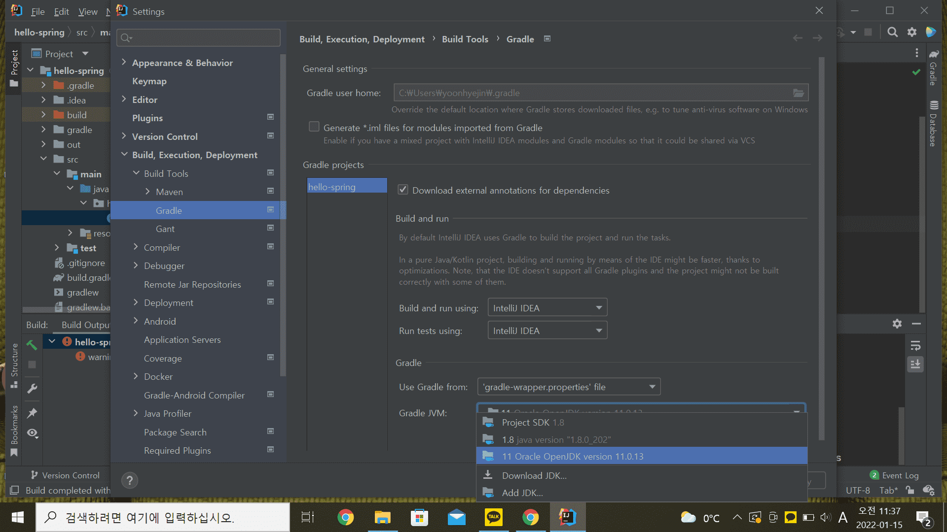Viewport: 947px width, 532px height.
Task: Click the wrench icon in Build panel
Action: click(x=32, y=389)
